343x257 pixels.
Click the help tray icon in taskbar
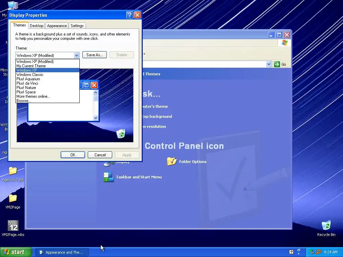pyautogui.click(x=291, y=252)
